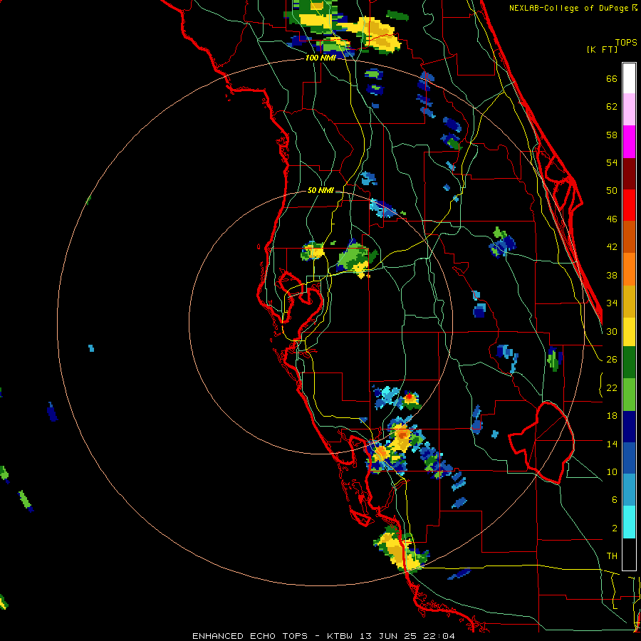Click the 100 NMI range ring label
Screen dimensions: 641x641
(320, 58)
